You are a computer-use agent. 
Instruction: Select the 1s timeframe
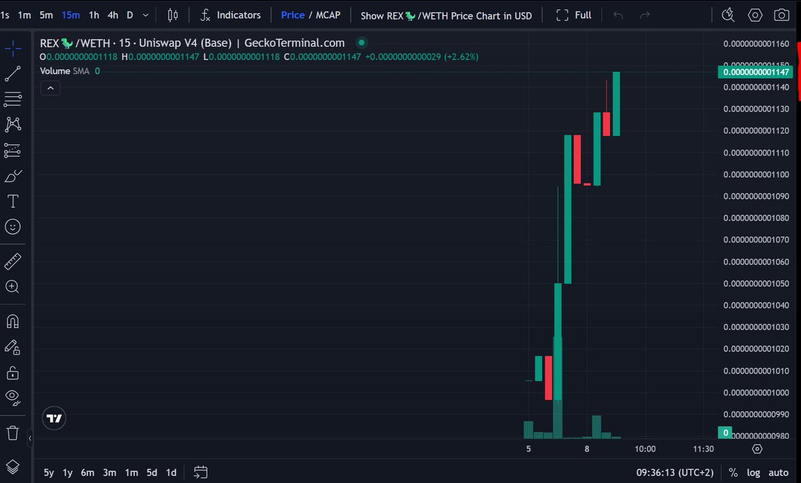[x=5, y=15]
